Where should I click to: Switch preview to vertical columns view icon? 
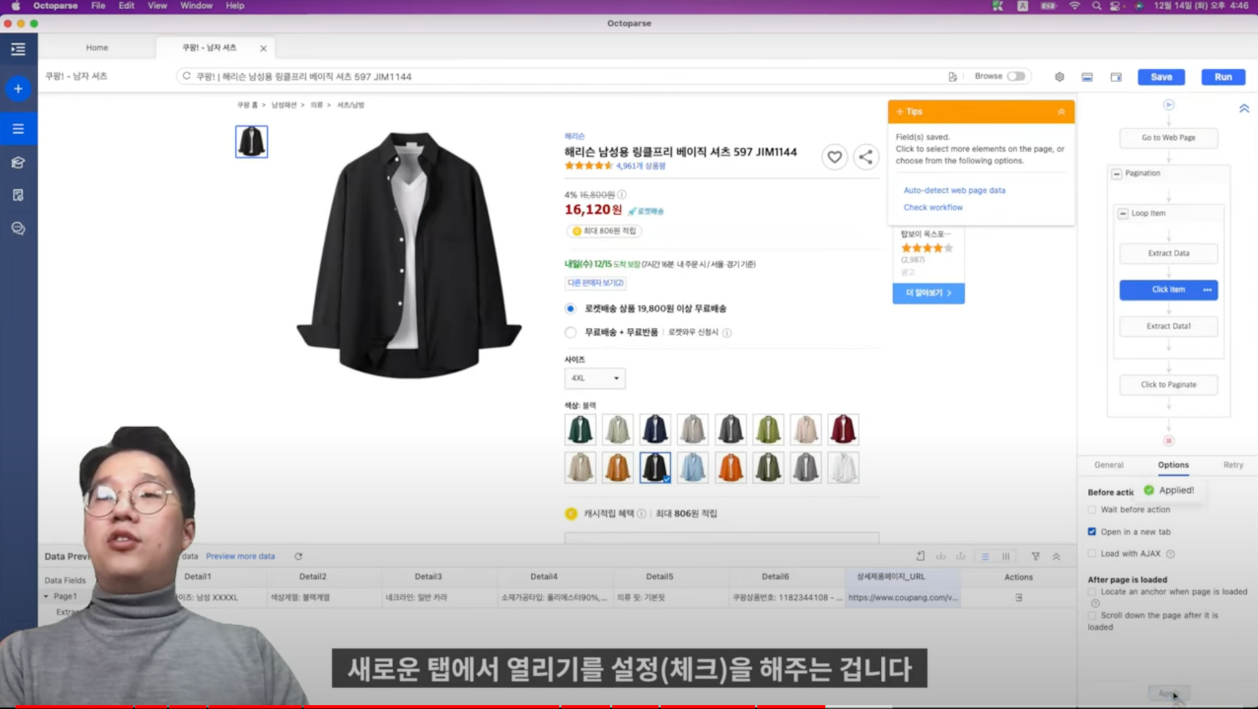pyautogui.click(x=1006, y=556)
